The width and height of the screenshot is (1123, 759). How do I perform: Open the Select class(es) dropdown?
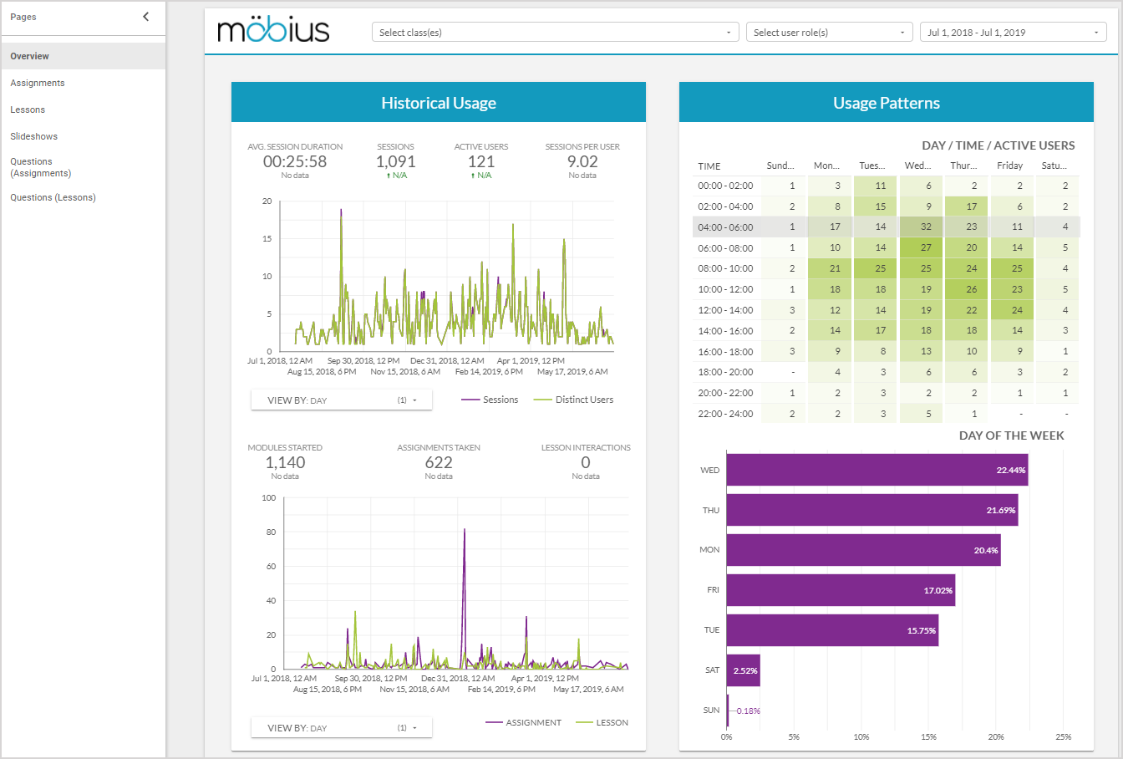(x=555, y=33)
